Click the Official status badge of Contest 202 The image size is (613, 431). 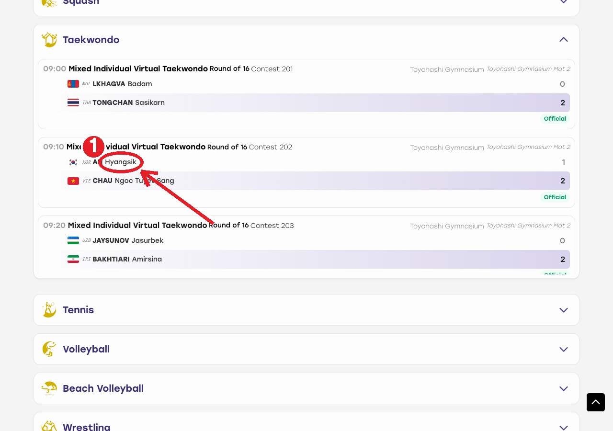pyautogui.click(x=555, y=197)
